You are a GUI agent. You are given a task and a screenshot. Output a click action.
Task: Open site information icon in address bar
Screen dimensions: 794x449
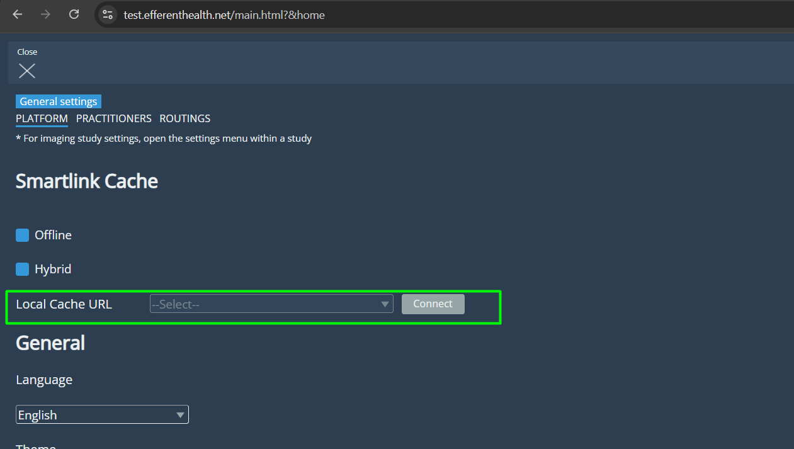pyautogui.click(x=108, y=14)
